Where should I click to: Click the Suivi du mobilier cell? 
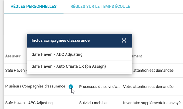(x=93, y=103)
